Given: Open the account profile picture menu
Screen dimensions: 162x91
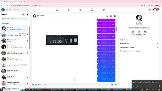Looking at the screenshot, I should [158, 10].
